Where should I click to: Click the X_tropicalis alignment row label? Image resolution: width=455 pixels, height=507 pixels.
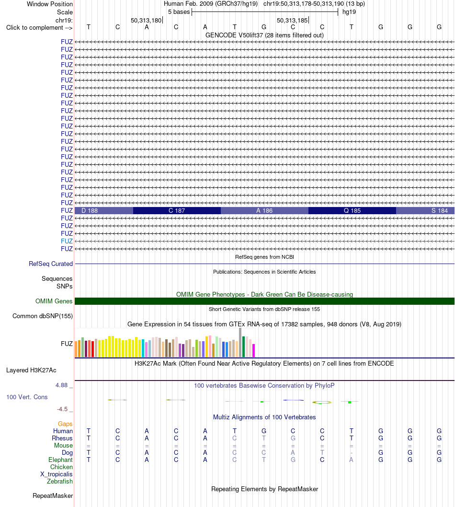click(x=56, y=474)
